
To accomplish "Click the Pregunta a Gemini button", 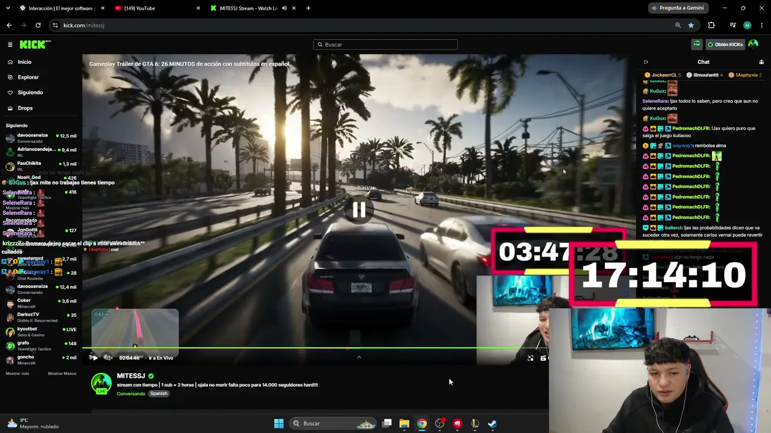I will point(678,8).
